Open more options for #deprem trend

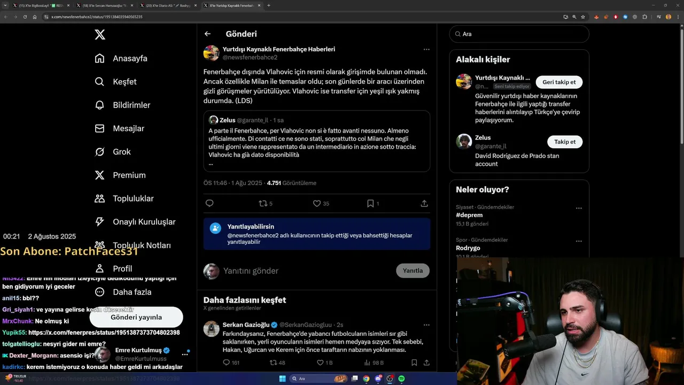coord(579,208)
